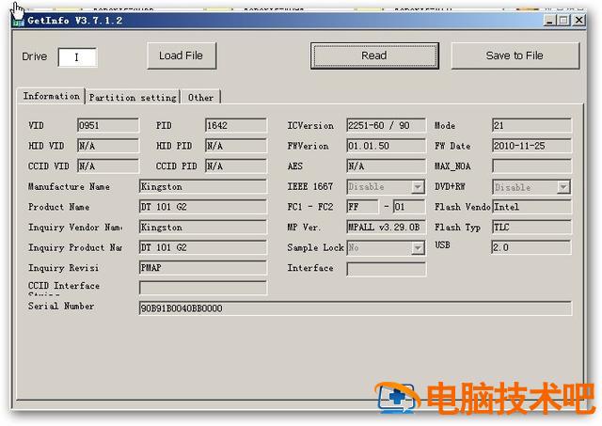The width and height of the screenshot is (602, 426).
Task: Click the Manufacture Name field Kingston
Action: 203,186
